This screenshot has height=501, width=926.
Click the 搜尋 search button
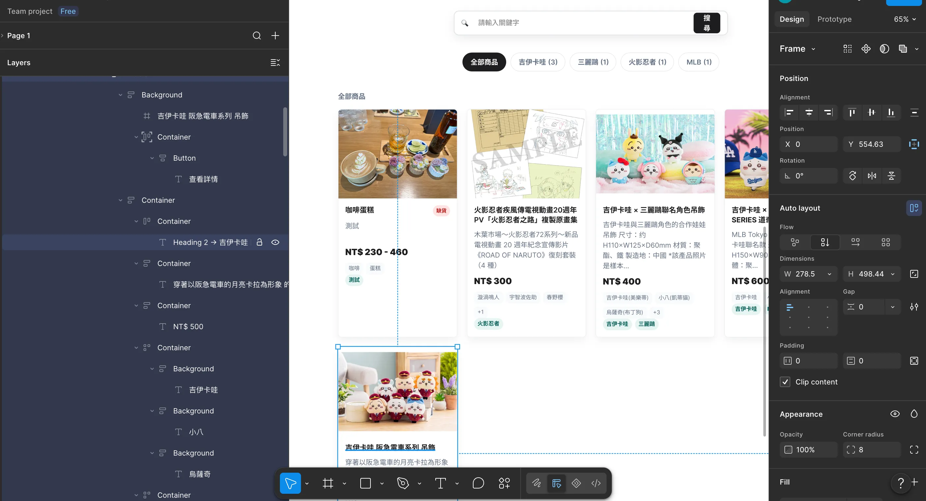coord(706,23)
